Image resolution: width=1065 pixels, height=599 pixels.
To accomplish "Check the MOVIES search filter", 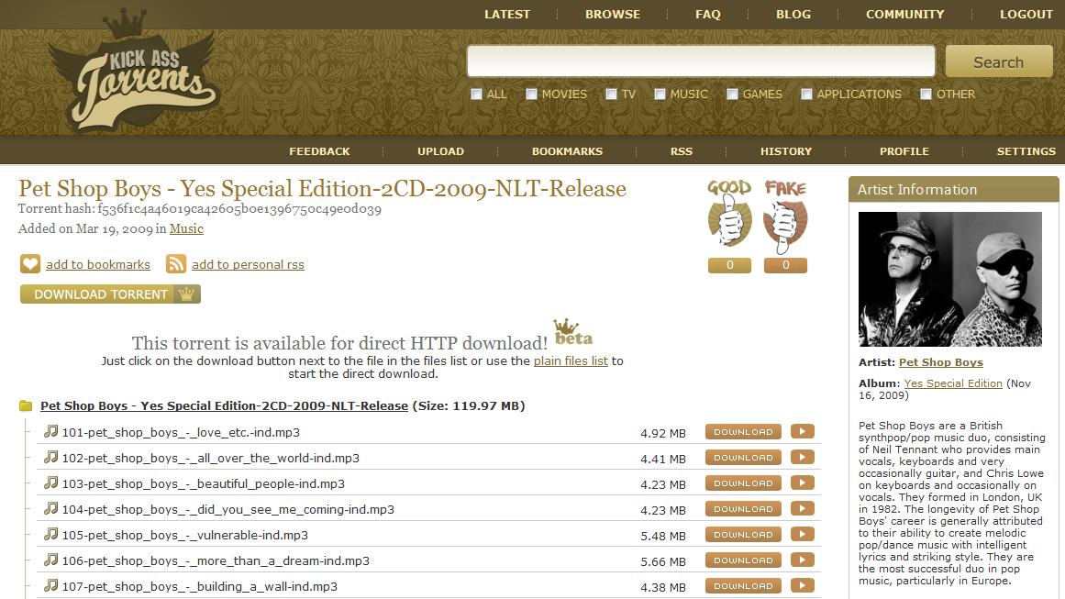I will click(x=532, y=94).
